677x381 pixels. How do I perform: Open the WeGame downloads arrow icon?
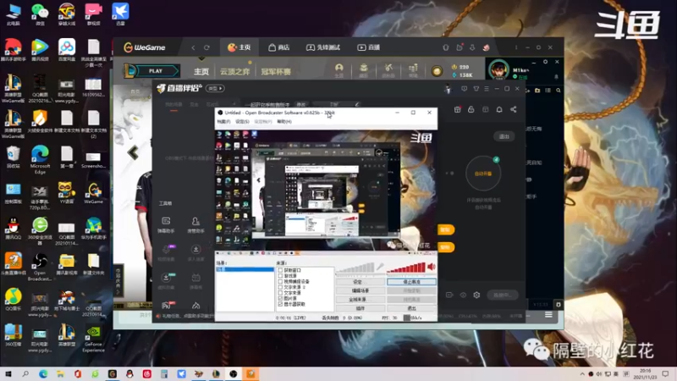pyautogui.click(x=472, y=47)
